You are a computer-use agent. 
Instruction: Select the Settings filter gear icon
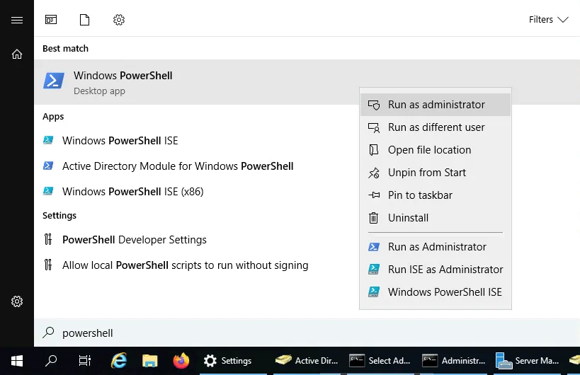click(x=119, y=20)
